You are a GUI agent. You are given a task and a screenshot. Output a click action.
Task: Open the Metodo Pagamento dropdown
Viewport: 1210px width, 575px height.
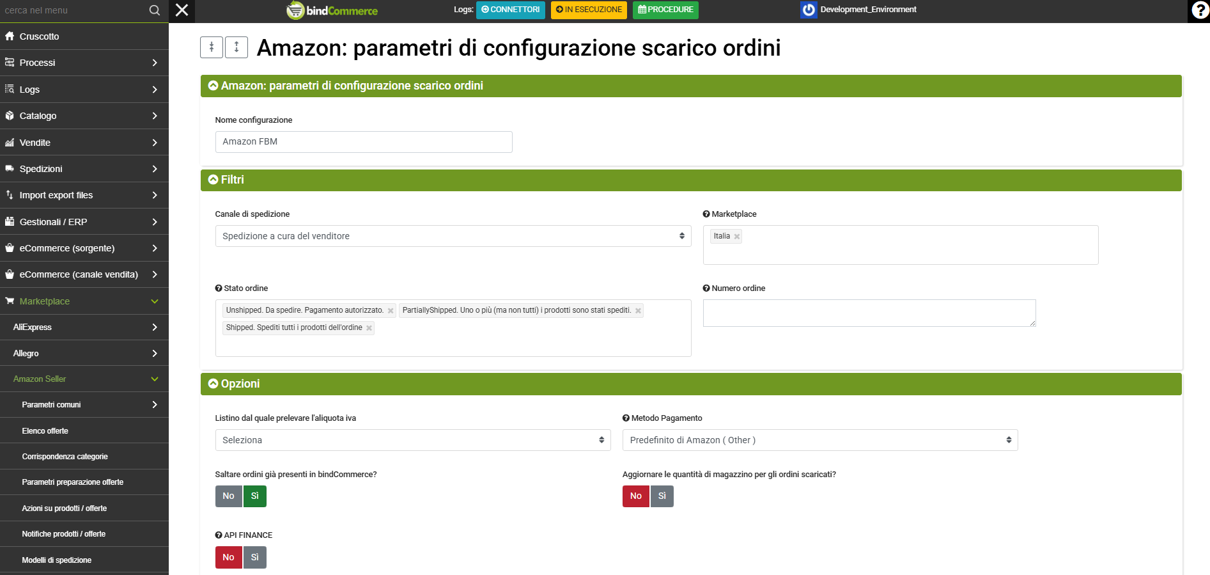[x=819, y=440]
